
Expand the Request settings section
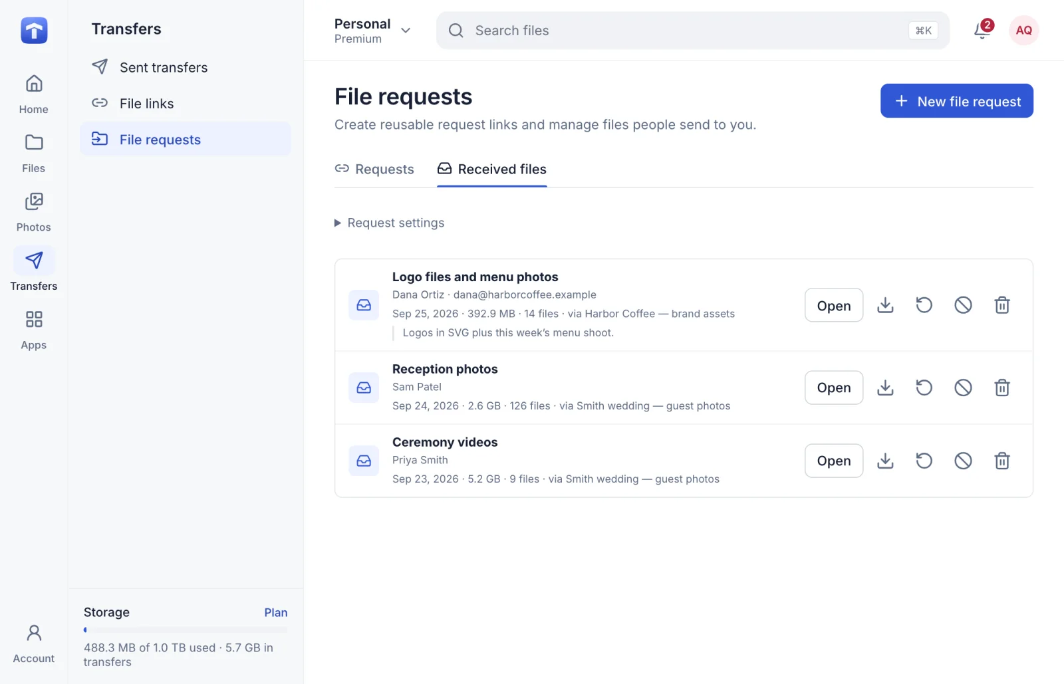pos(389,223)
